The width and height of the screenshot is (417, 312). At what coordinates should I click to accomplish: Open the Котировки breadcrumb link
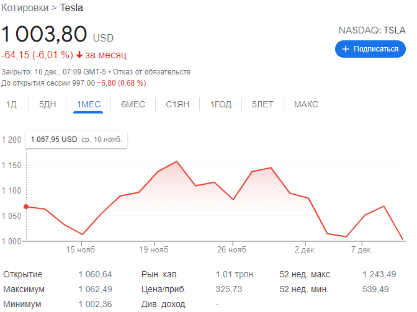pos(25,8)
